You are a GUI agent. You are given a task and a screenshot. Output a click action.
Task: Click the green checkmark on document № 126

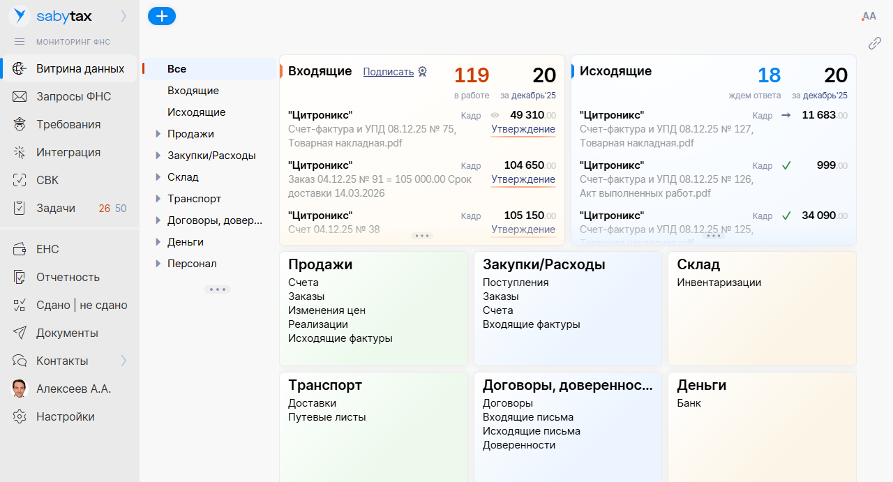(x=786, y=165)
